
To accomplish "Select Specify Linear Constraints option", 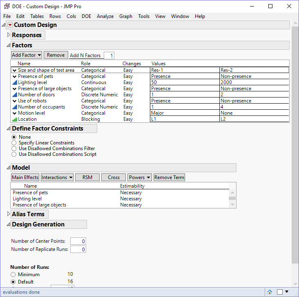I will click(14, 143).
